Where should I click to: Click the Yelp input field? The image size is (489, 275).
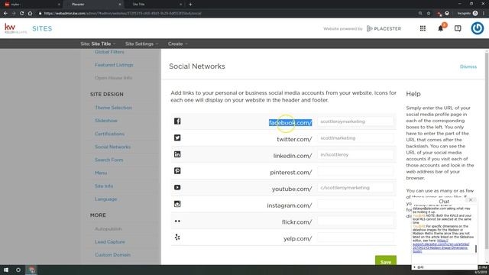[x=355, y=238]
